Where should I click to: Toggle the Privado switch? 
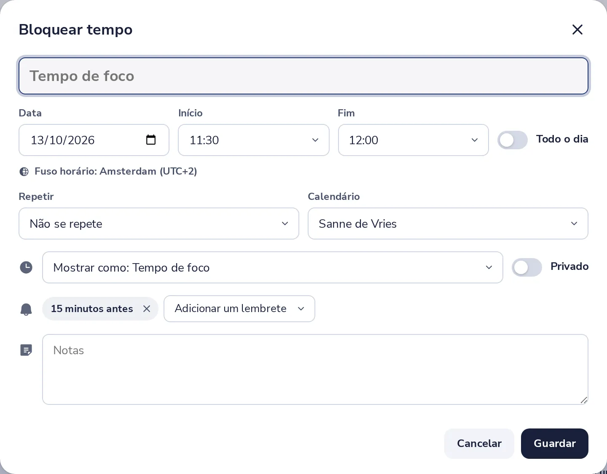coord(527,267)
